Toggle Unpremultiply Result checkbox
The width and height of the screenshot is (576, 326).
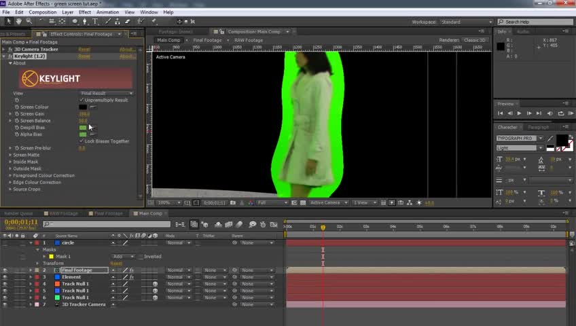pyautogui.click(x=82, y=100)
